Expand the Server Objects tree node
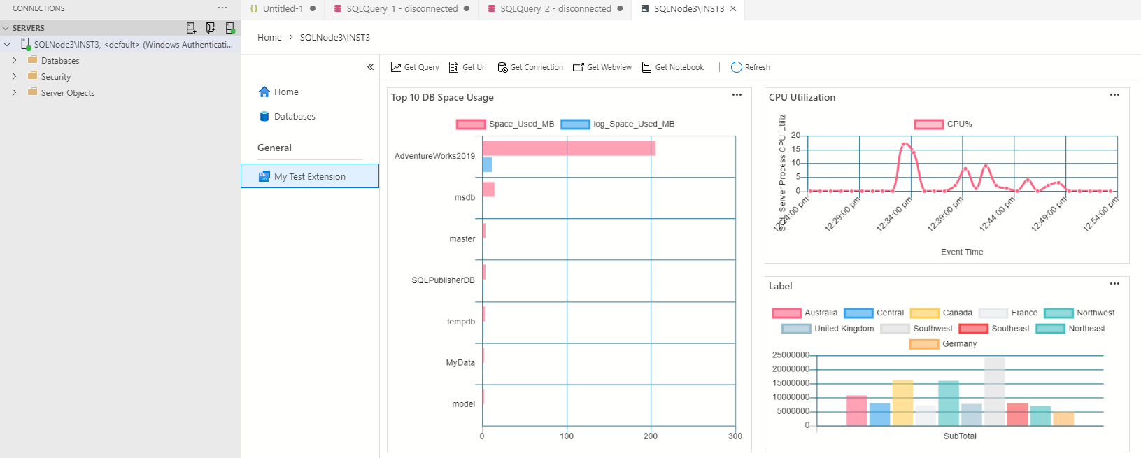1141x458 pixels. point(14,92)
